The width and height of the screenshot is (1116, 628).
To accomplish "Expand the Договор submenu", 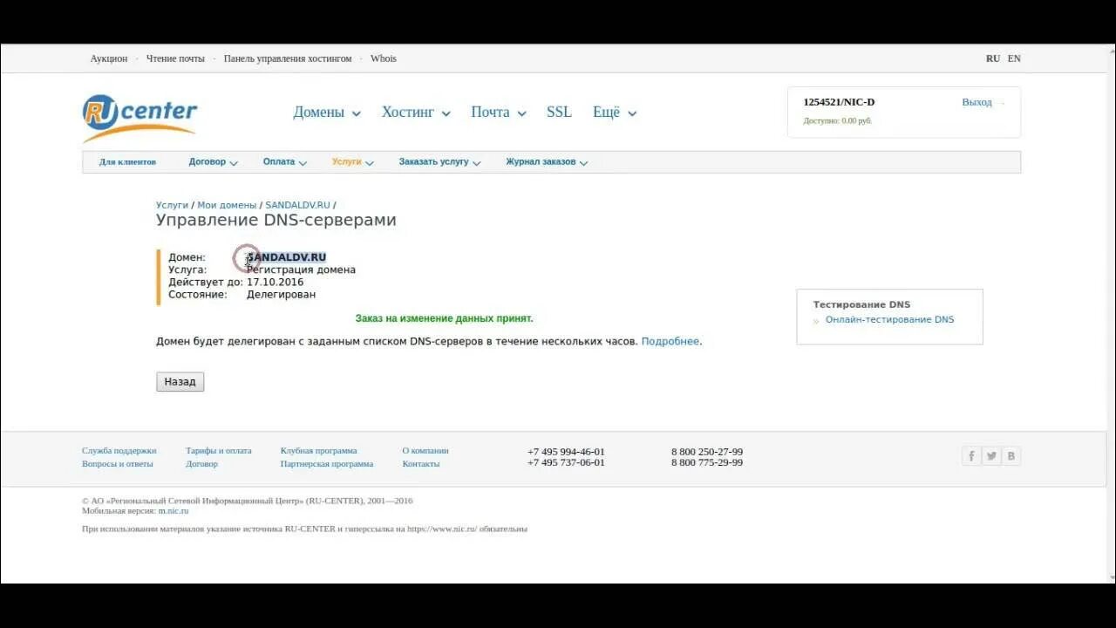I will pyautogui.click(x=213, y=162).
